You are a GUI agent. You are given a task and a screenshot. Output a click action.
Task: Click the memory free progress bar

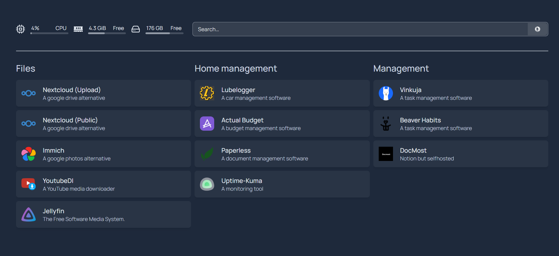point(107,33)
